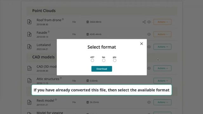The image size is (203, 114).
Task: Select the las format radio button
Action: click(x=104, y=60)
